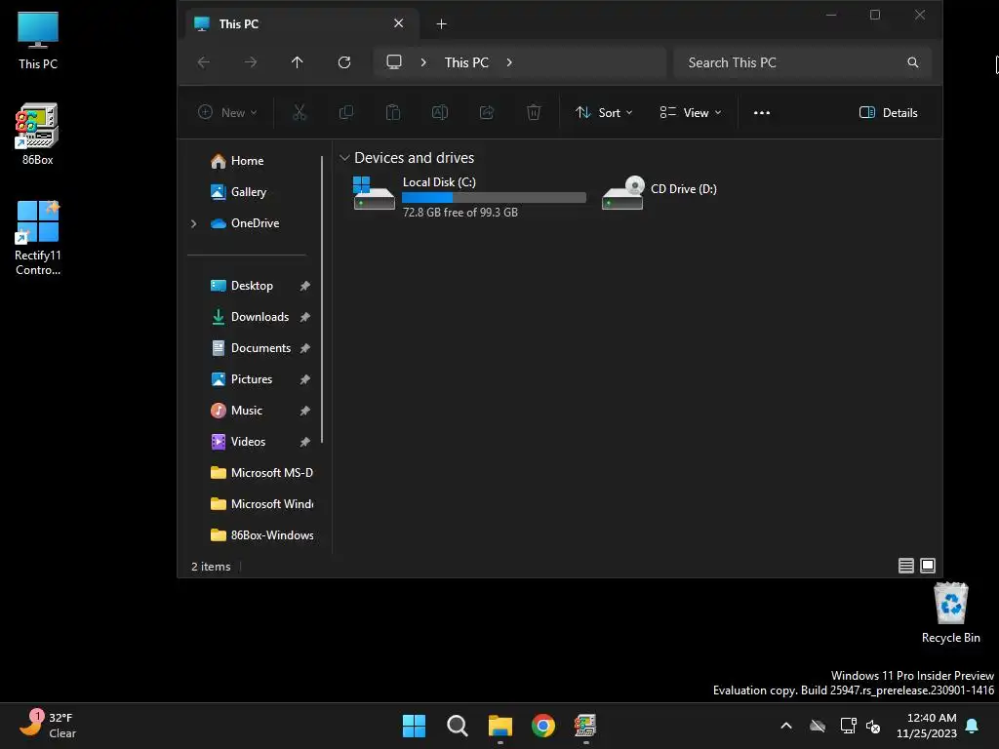The height and width of the screenshot is (749, 999).
Task: Open Pictures in sidebar
Action: coord(253,379)
